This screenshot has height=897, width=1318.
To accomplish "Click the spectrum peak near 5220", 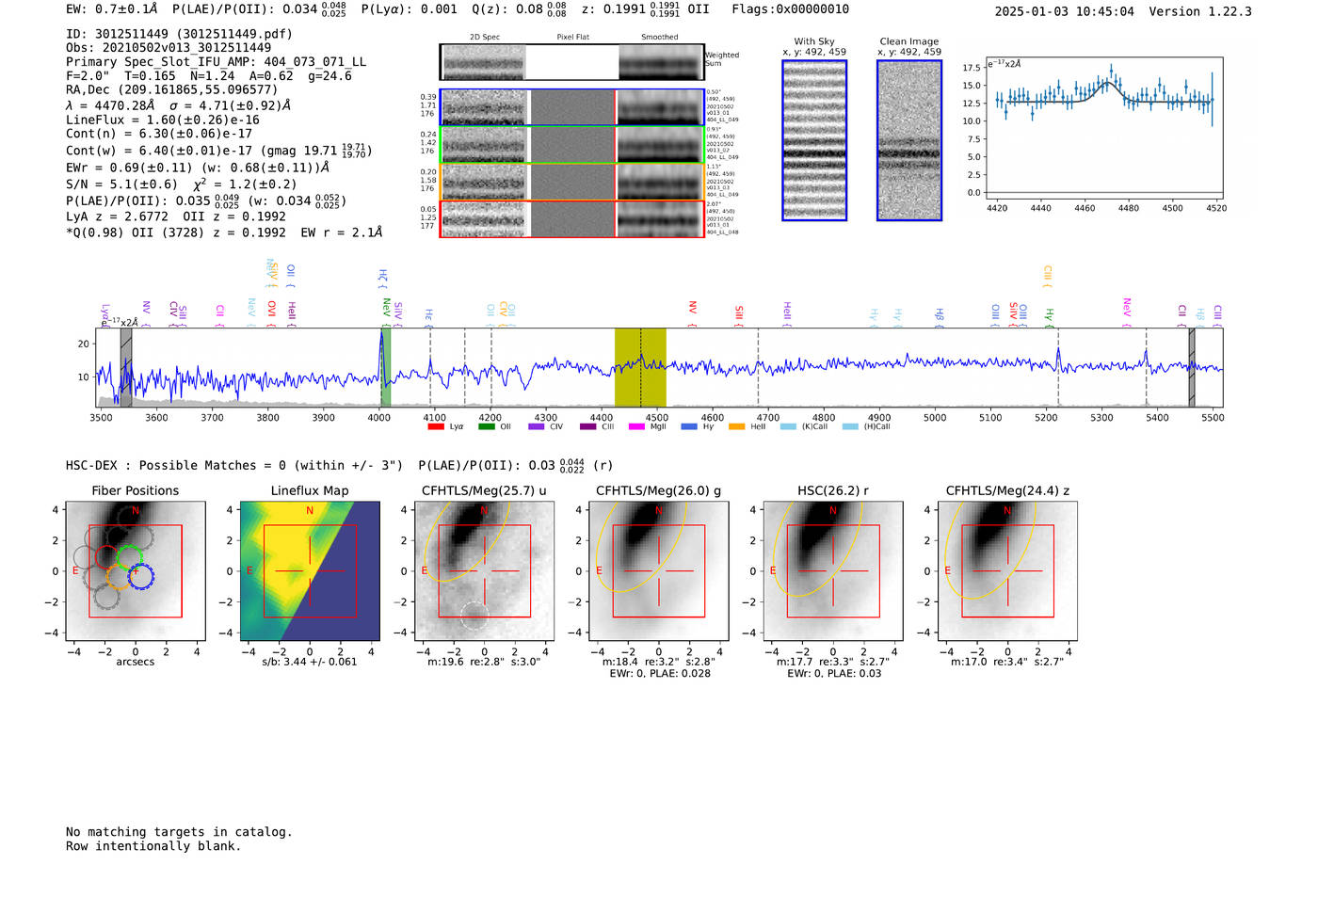I will (1058, 356).
